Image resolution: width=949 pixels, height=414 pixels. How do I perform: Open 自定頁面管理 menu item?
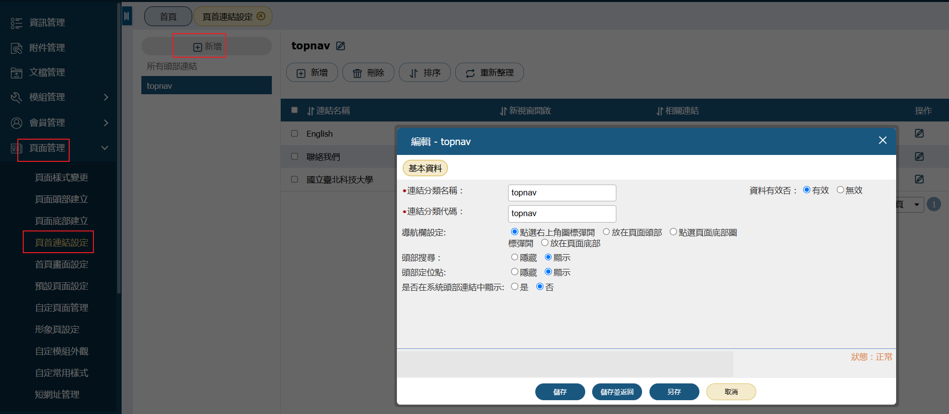click(61, 308)
